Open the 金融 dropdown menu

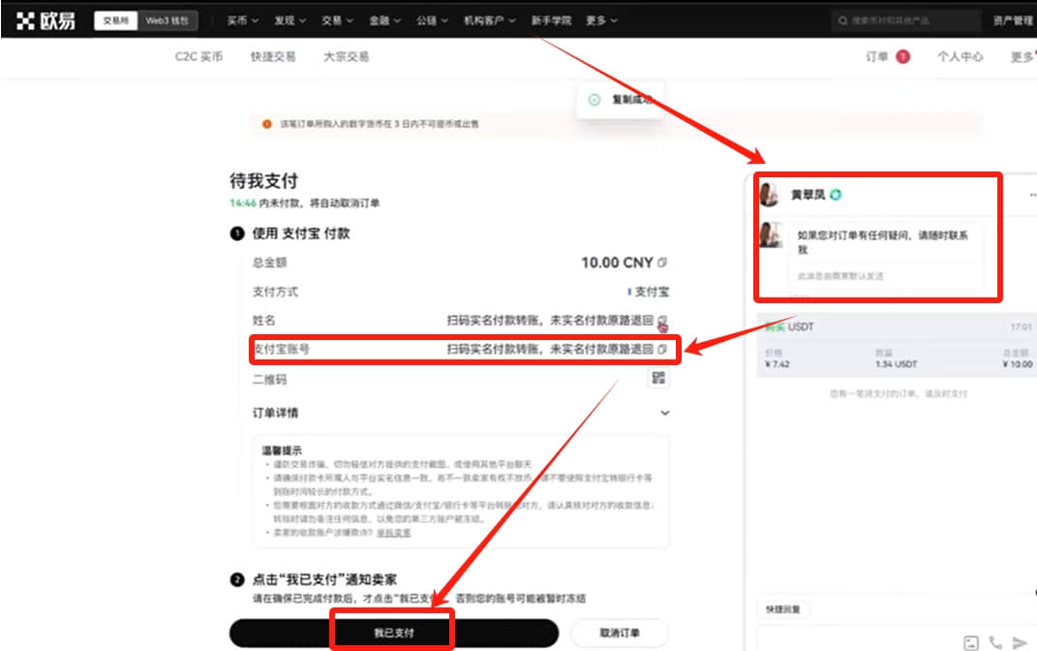(385, 20)
